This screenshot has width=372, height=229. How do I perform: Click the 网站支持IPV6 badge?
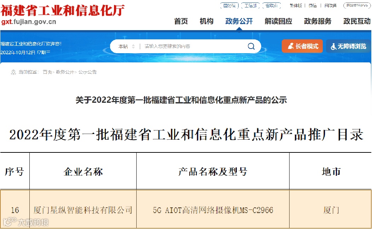(357, 5)
